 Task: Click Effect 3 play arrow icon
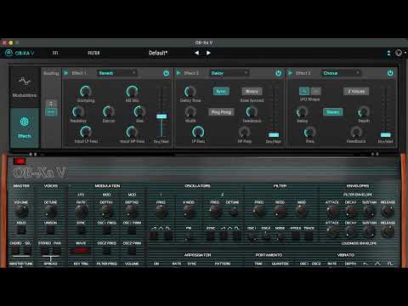pyautogui.click(x=291, y=73)
